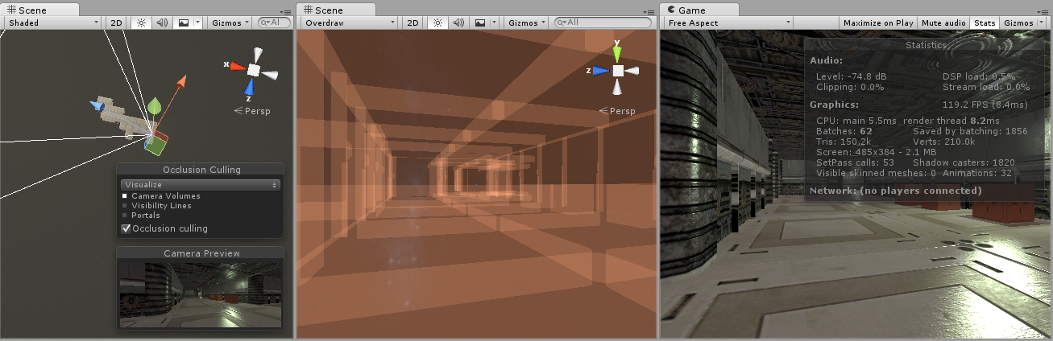Image resolution: width=1053 pixels, height=341 pixels.
Task: Click the Batches: 62 stat
Action: click(x=844, y=130)
